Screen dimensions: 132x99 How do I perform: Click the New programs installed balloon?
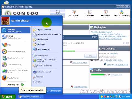pyautogui.click(x=32, y=90)
